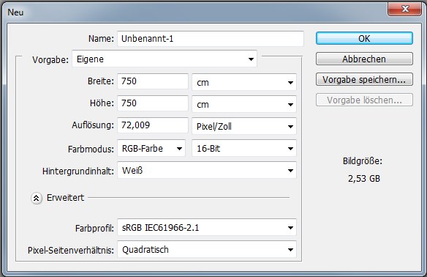Open the Pixel-Seitenverhältnis Quadratisch dropdown
Image resolution: width=427 pixels, height=277 pixels.
pos(207,249)
